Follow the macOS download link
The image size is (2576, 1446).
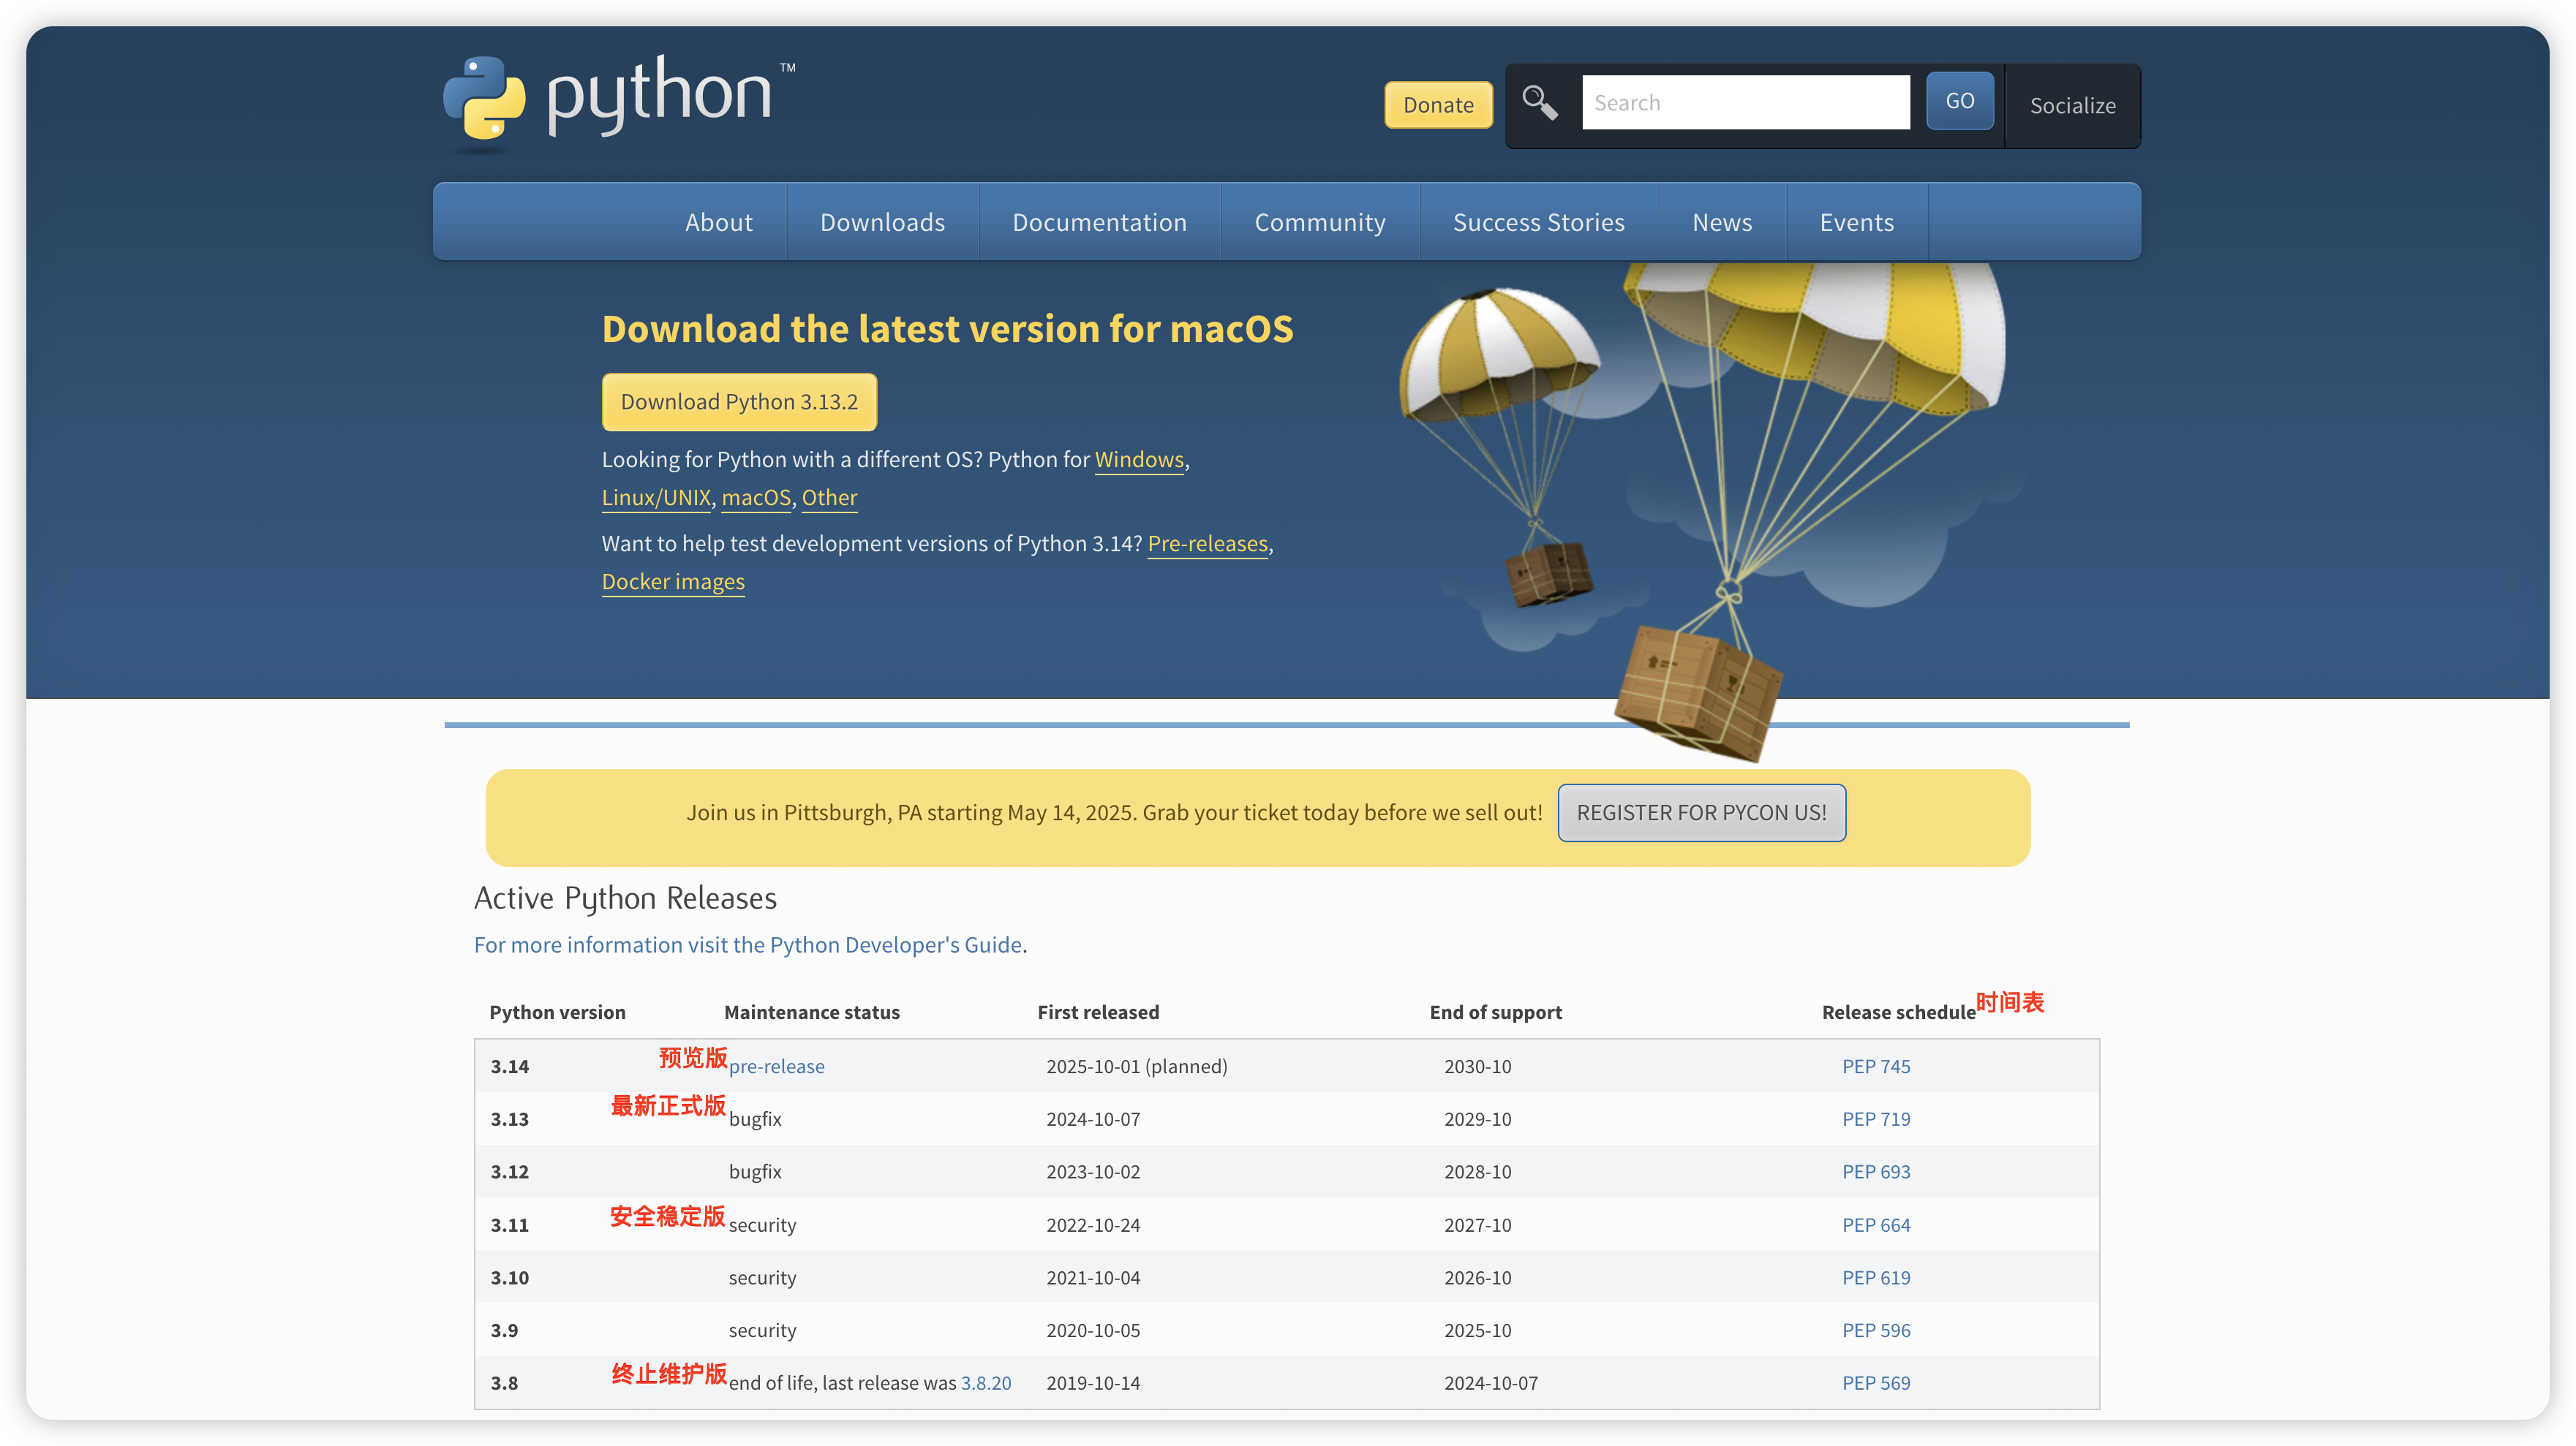[x=756, y=498]
